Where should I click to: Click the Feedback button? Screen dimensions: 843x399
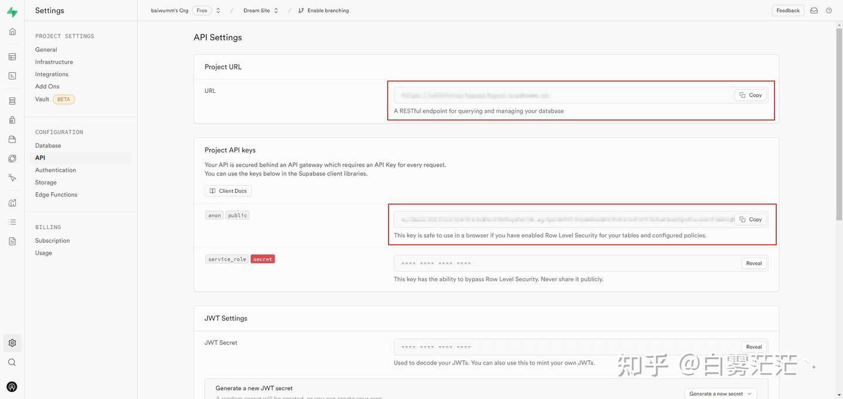pyautogui.click(x=788, y=11)
